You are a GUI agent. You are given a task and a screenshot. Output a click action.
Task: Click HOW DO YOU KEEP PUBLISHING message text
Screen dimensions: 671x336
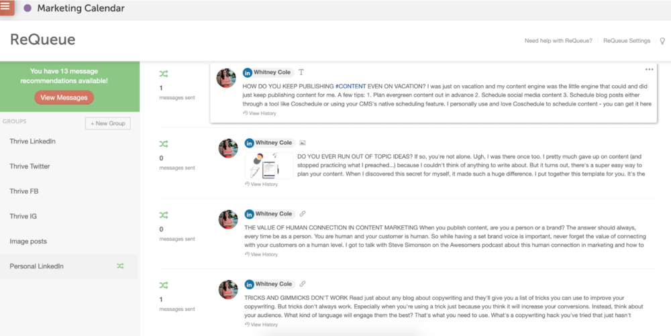[x=447, y=95]
